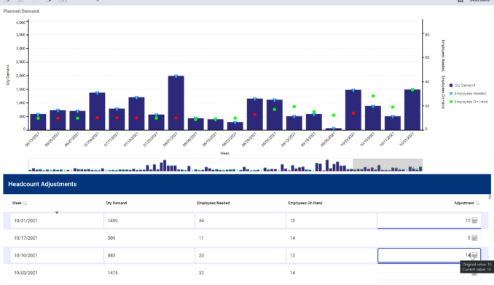
Task: Click Employees On Hand 13 in 10/31/2021 row
Action: [292, 220]
